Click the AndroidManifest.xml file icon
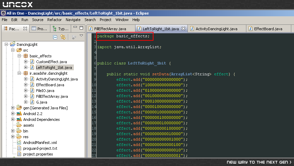This screenshot has width=294, height=166. tap(19, 143)
